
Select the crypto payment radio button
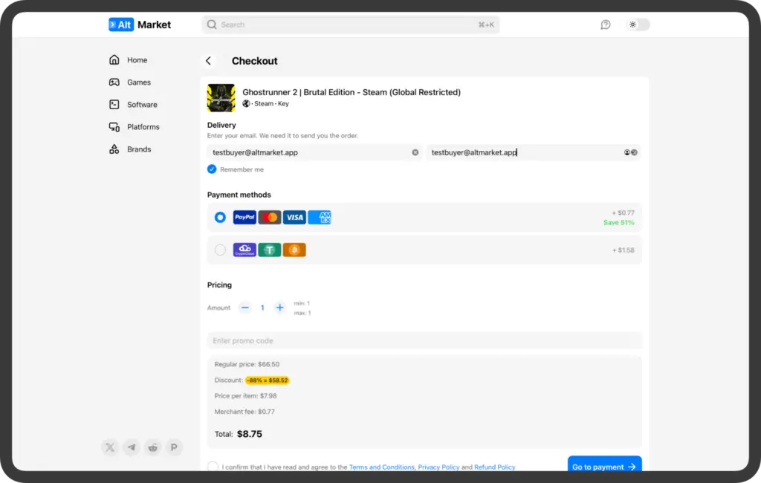[x=220, y=250]
